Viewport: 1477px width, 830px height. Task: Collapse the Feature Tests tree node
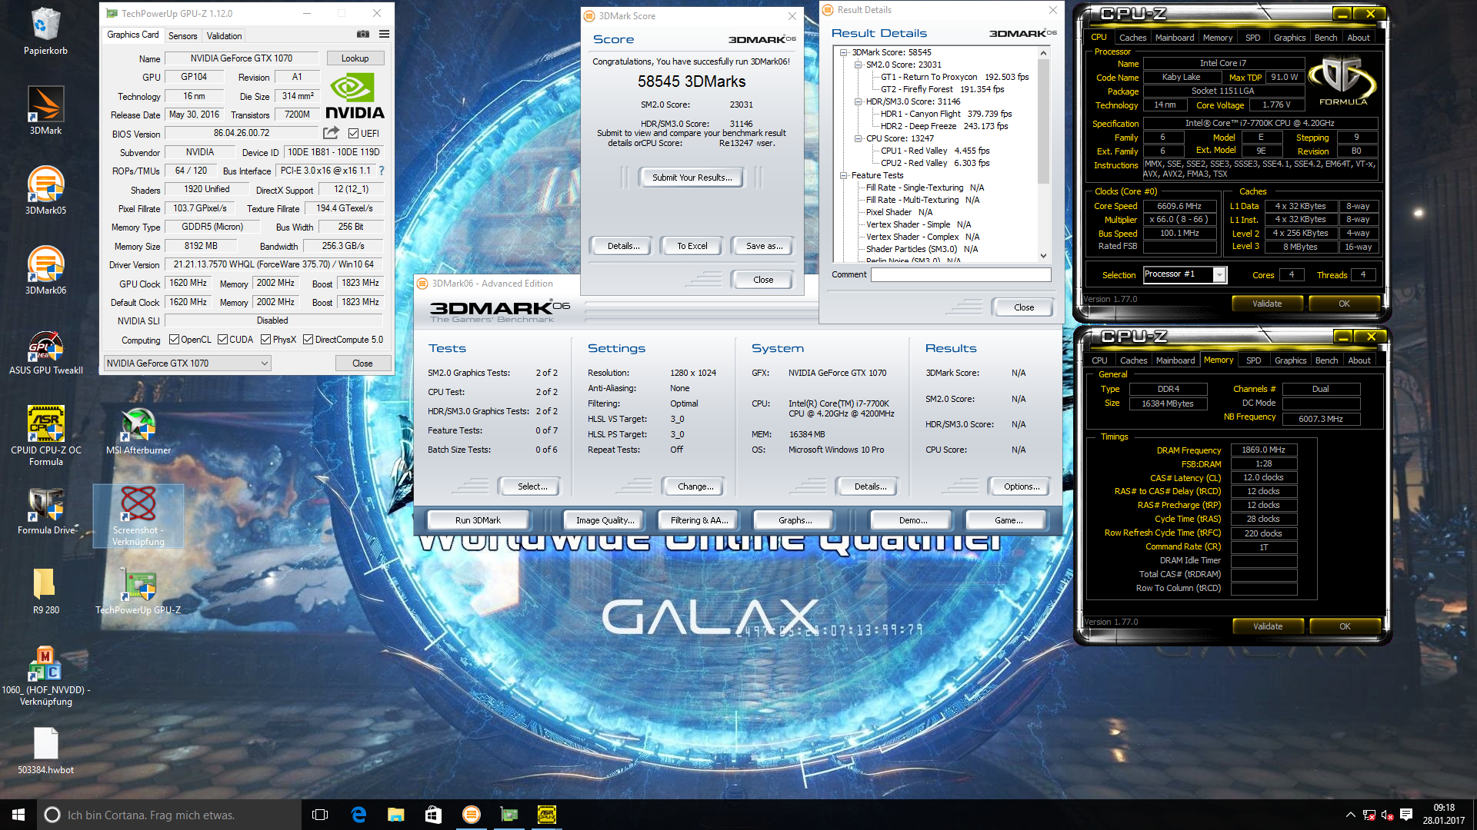[x=843, y=176]
